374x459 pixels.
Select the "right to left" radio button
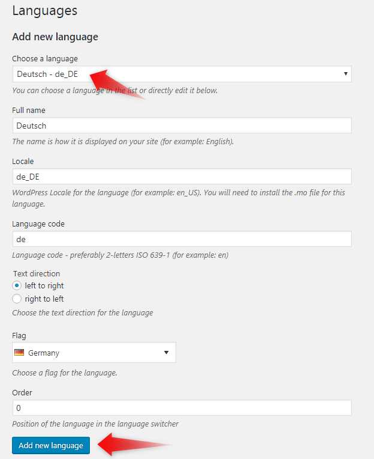17,299
